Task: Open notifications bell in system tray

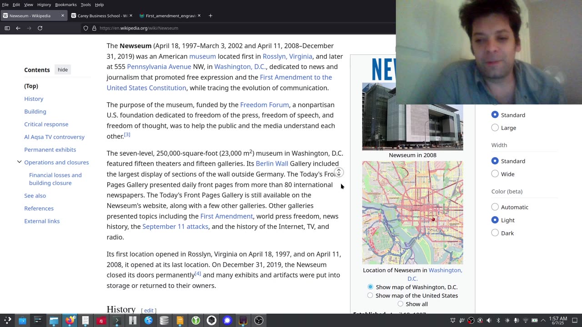Action: [453, 320]
